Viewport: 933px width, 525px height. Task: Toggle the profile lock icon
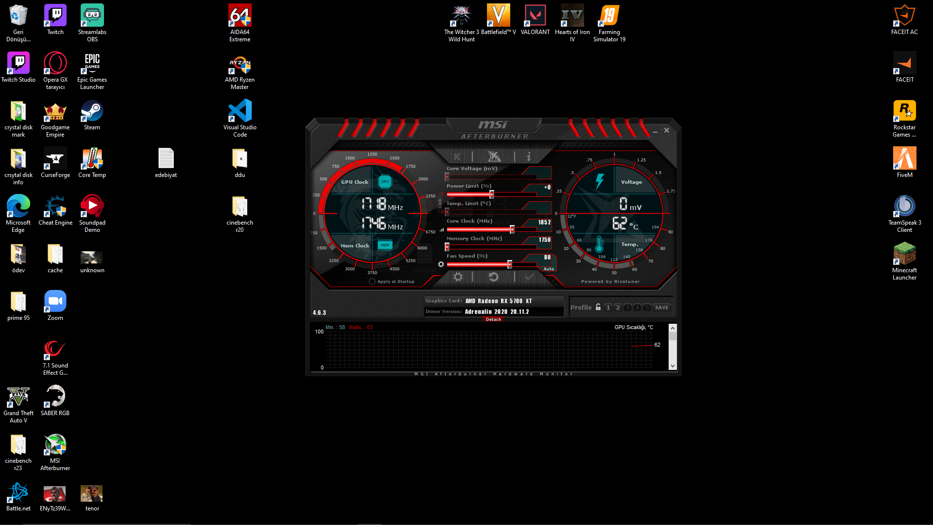[x=598, y=307]
